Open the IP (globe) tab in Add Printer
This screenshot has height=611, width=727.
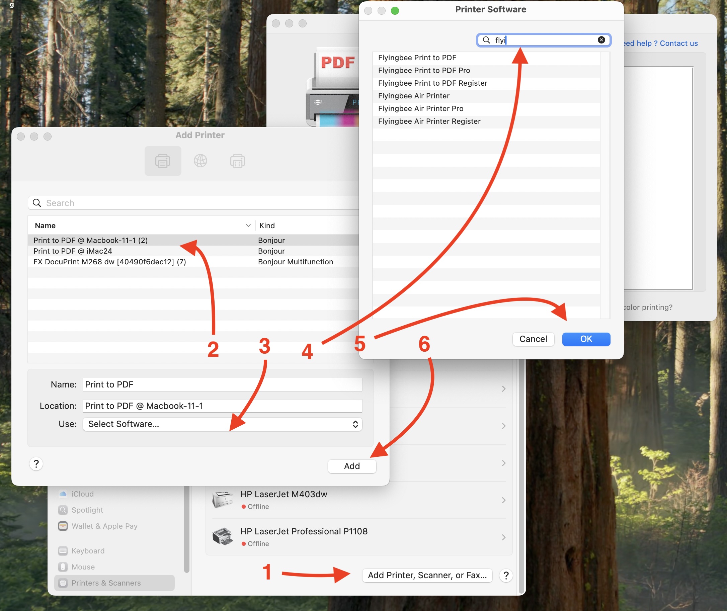point(200,161)
